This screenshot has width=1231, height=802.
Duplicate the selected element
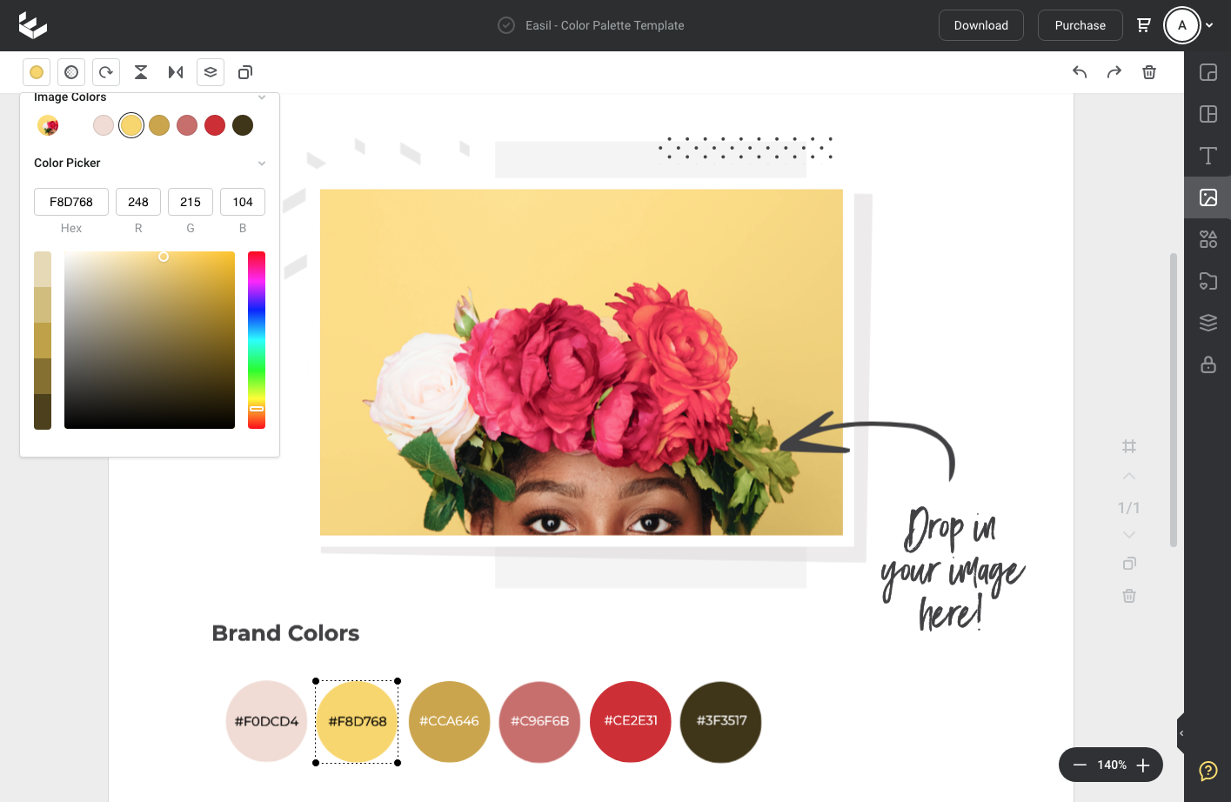coord(244,72)
